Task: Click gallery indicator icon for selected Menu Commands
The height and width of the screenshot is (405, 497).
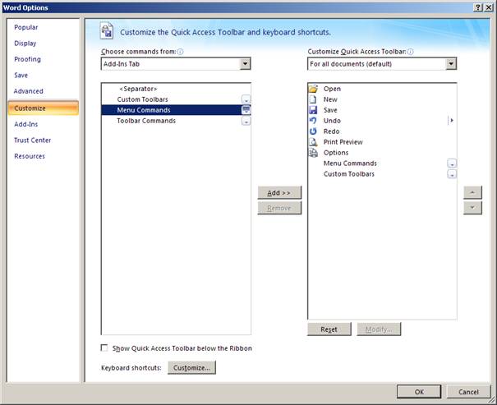Action: coord(246,110)
